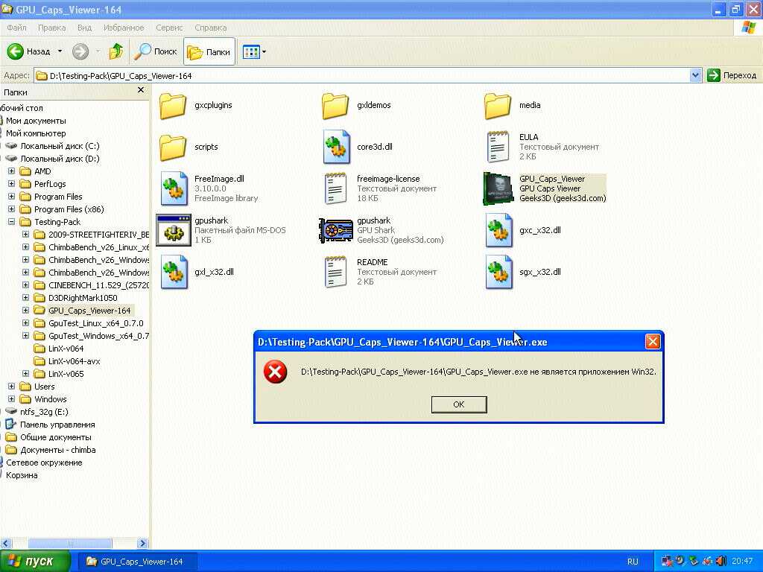Select CINEBENCH_11.529 folder in tree
763x572 pixels.
pyautogui.click(x=98, y=285)
